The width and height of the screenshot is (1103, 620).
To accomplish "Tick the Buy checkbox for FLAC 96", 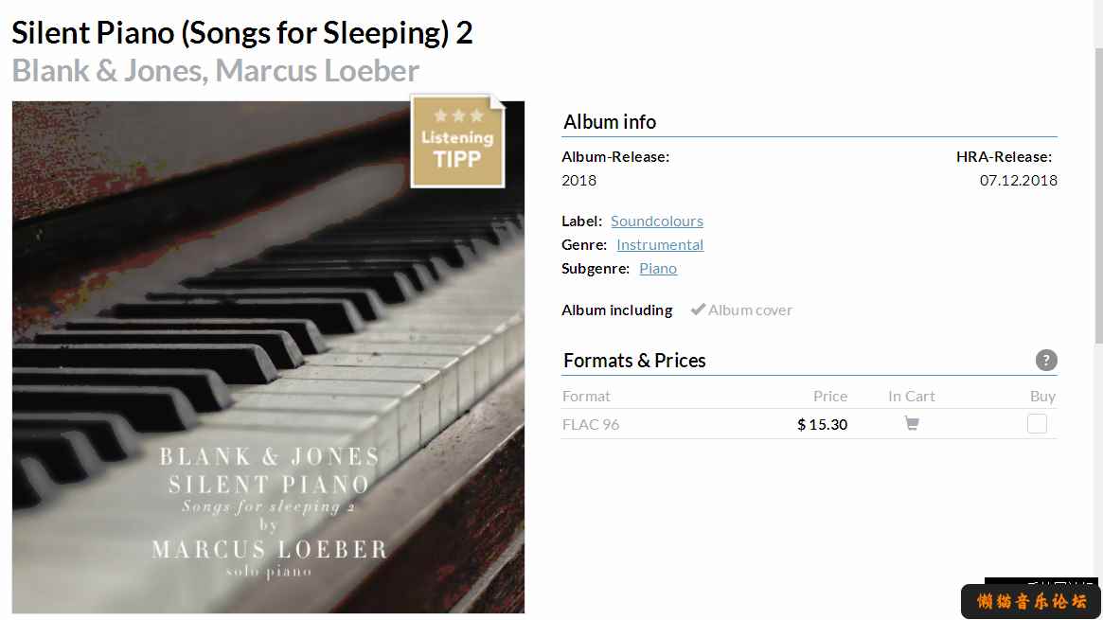I will coord(1037,424).
